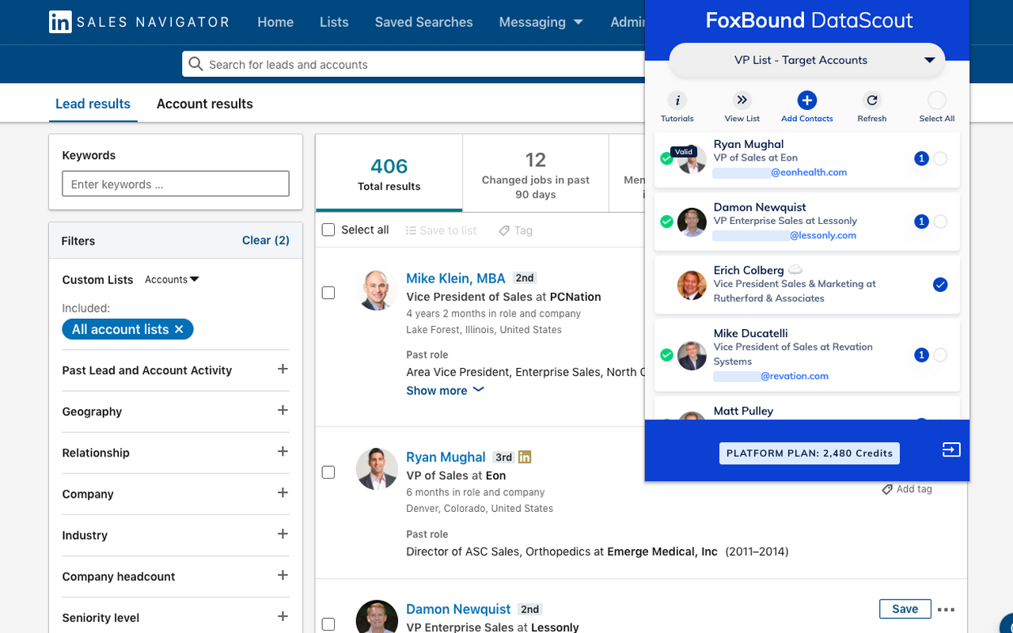Click green valid check beside Mike Ducatelli
The image size is (1013, 633).
point(666,355)
